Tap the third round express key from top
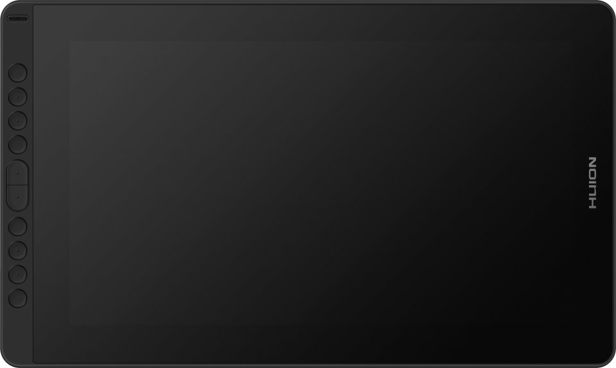This screenshot has height=368, width=616. (x=18, y=121)
